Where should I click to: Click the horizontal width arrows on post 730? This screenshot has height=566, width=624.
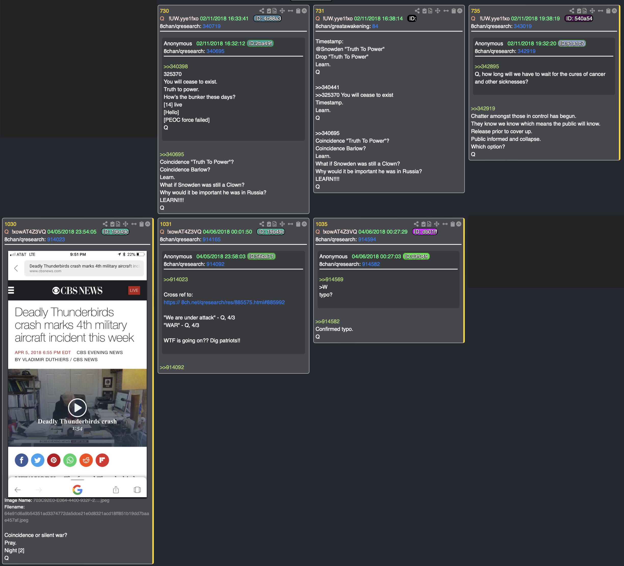coord(290,11)
